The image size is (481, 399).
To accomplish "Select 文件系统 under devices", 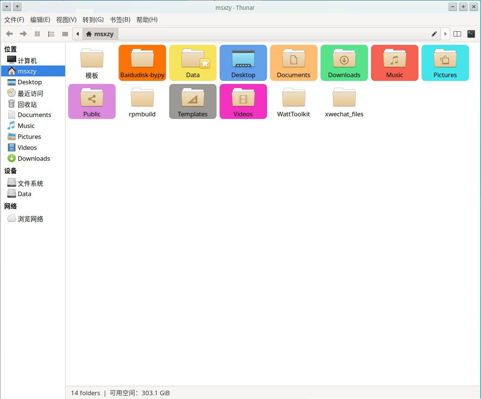I will click(30, 183).
